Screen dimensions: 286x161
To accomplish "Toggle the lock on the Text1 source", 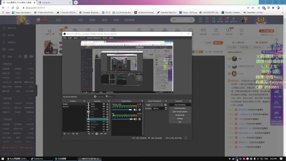I will click(x=107, y=104).
